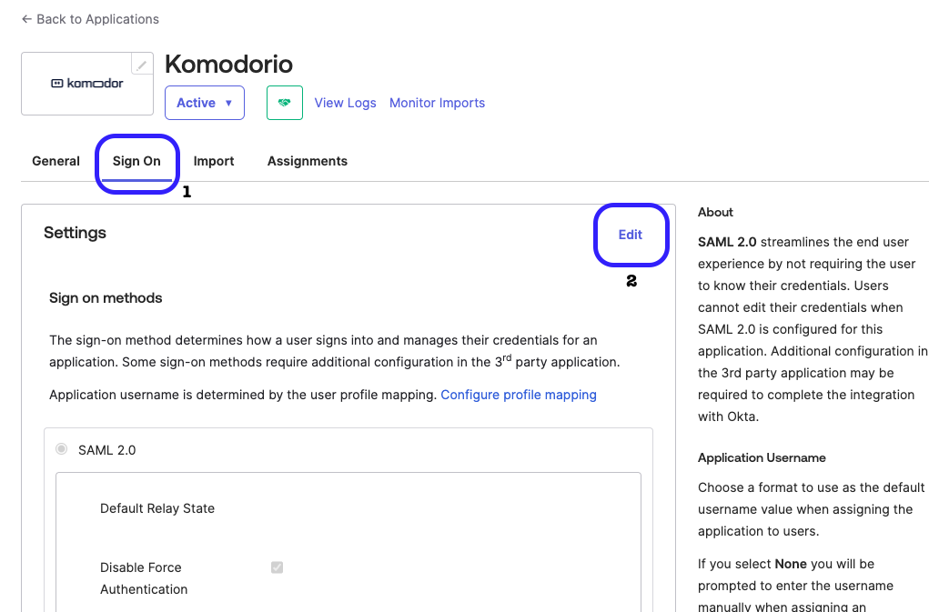Toggle Disable Force Authentication checkbox
929x612 pixels.
pos(277,567)
